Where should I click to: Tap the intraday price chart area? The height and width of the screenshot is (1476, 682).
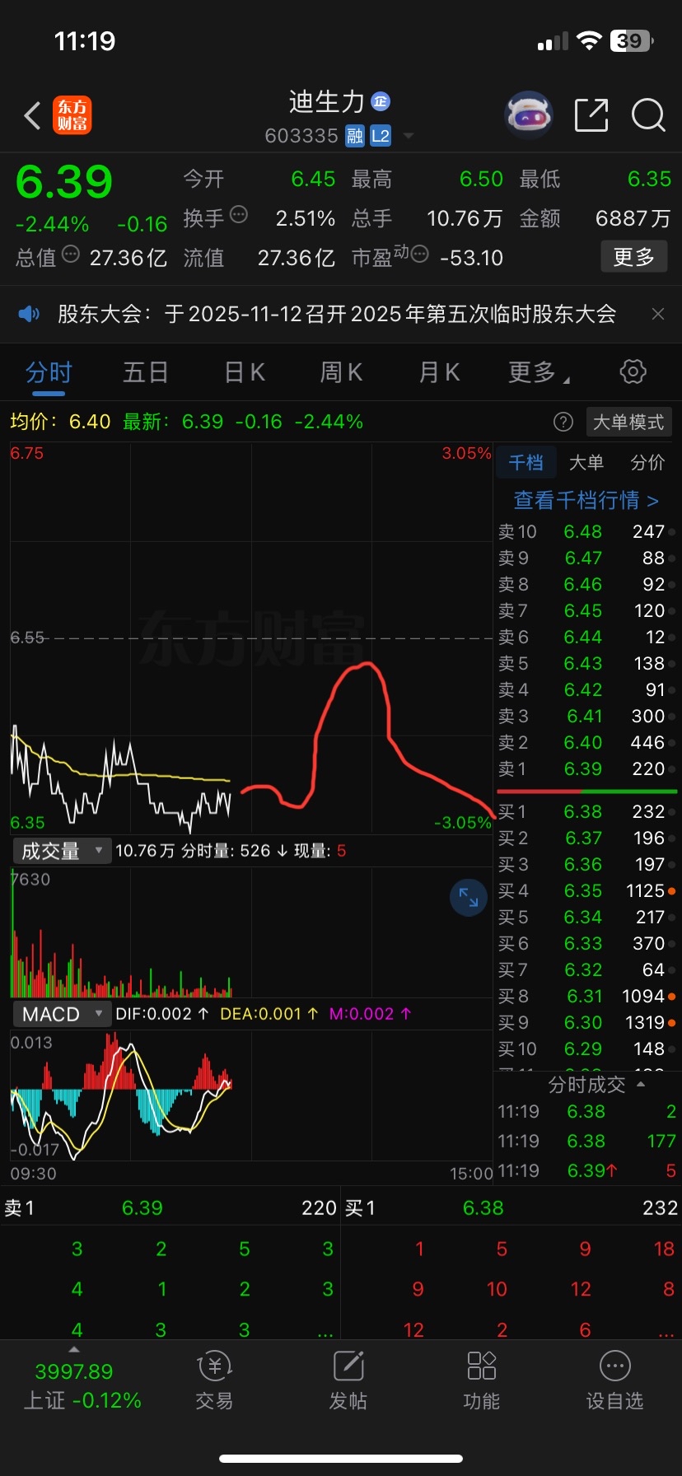(251, 638)
